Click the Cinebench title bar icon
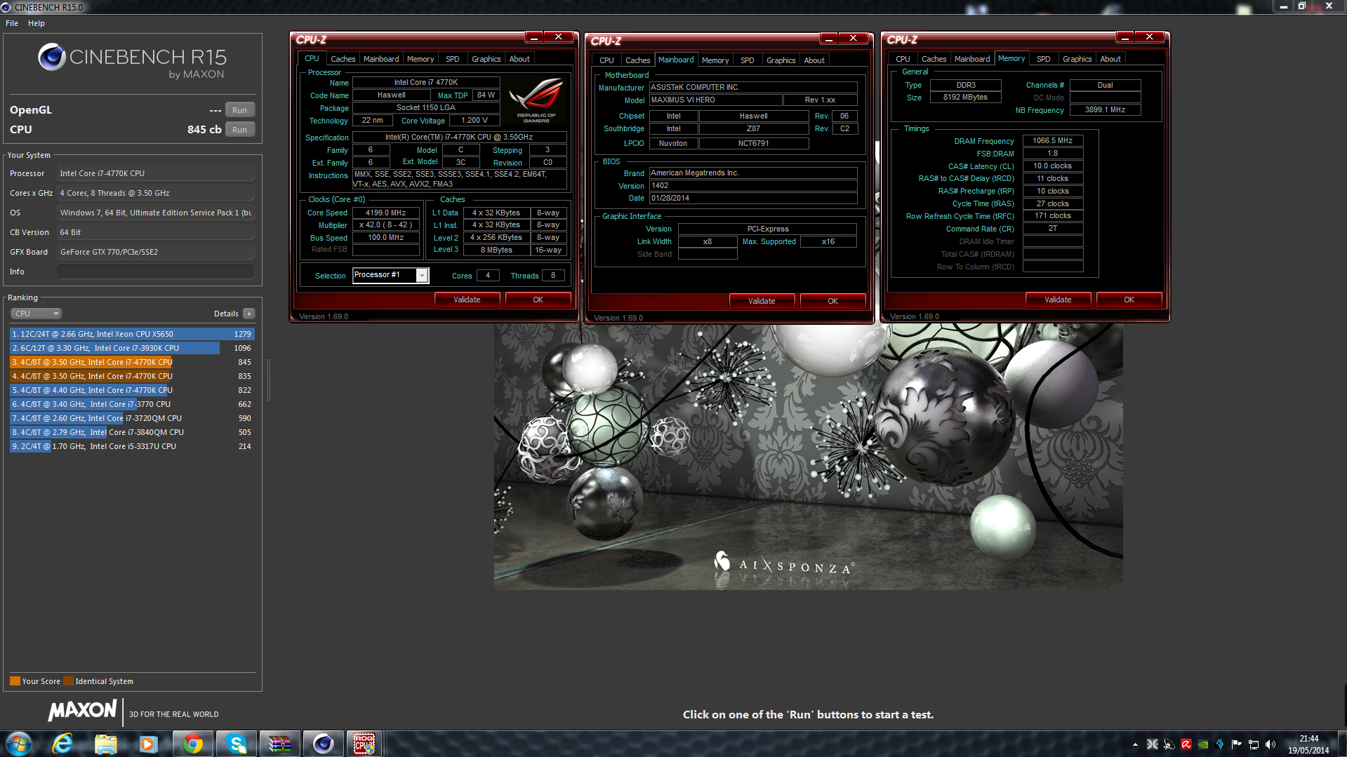The width and height of the screenshot is (1347, 757). [x=6, y=7]
